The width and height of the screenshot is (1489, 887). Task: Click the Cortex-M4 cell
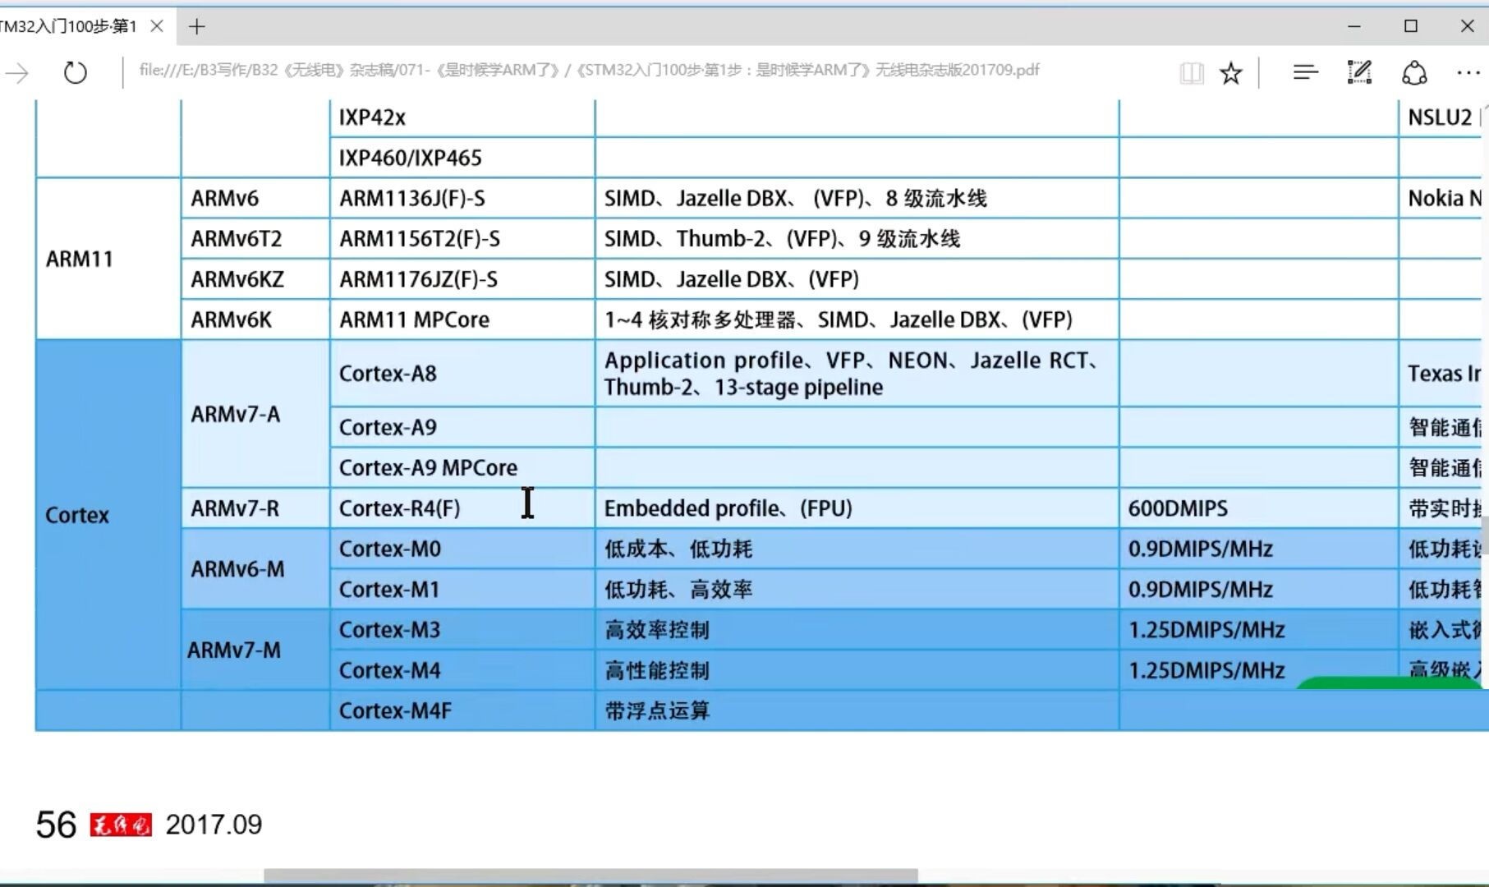(462, 670)
